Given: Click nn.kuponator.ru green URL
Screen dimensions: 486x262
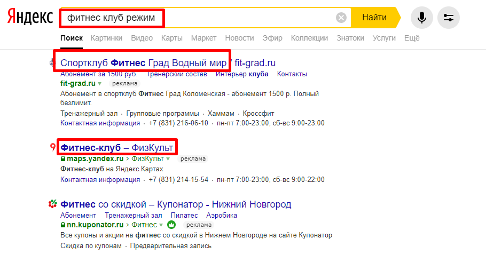Looking at the screenshot, I should pyautogui.click(x=95, y=225).
